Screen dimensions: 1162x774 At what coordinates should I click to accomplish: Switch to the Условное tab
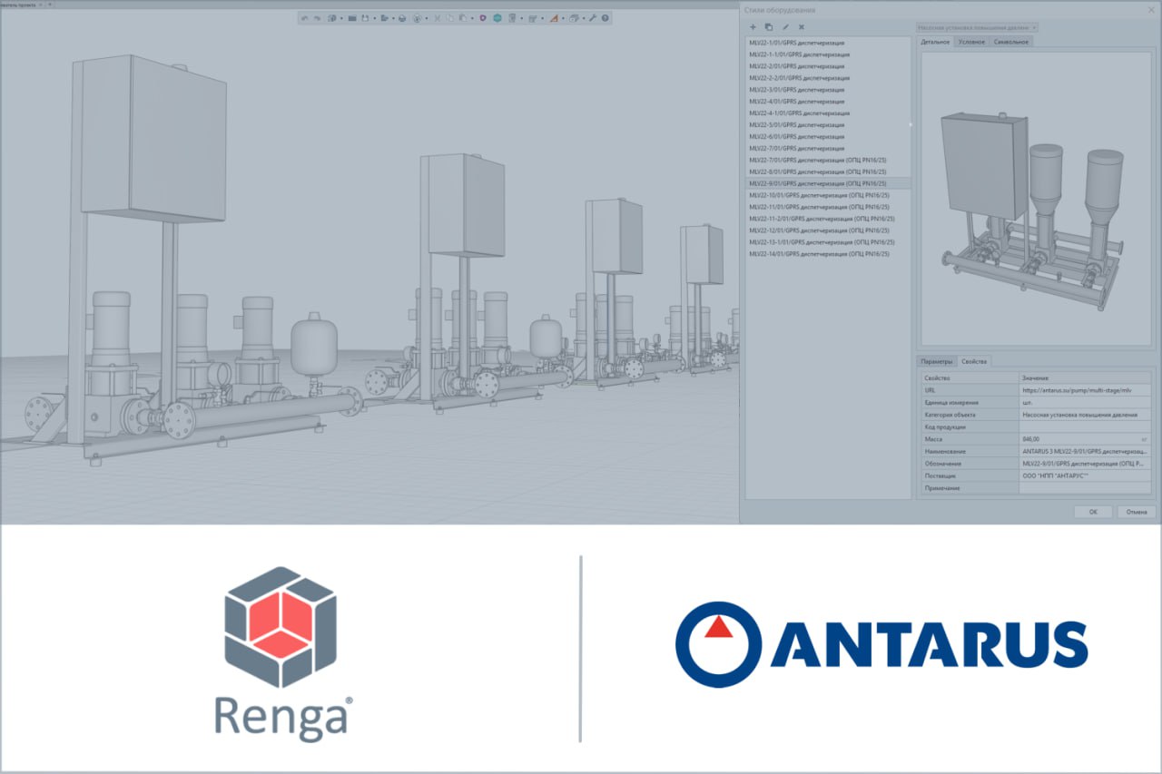click(x=971, y=42)
